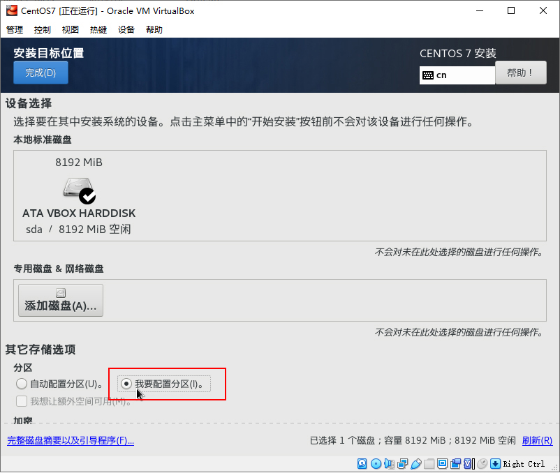
Task: Click the shared folders icon in status bar
Action: point(430,464)
